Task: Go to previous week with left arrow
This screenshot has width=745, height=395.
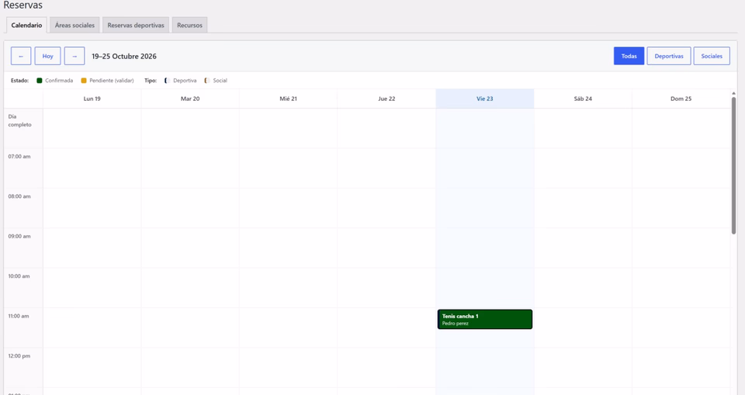Action: tap(21, 56)
